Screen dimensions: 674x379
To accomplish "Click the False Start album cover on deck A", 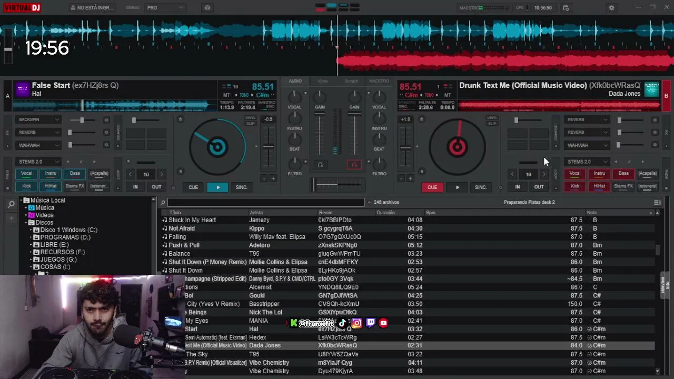I will pos(22,89).
